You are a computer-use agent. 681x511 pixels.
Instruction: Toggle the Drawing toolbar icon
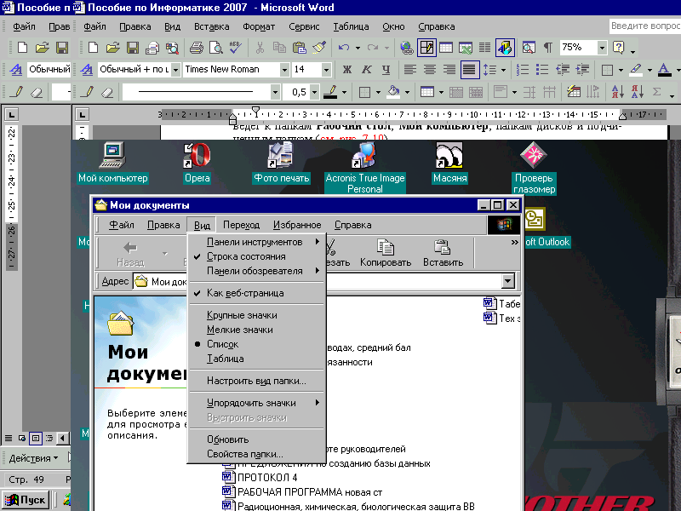click(505, 48)
